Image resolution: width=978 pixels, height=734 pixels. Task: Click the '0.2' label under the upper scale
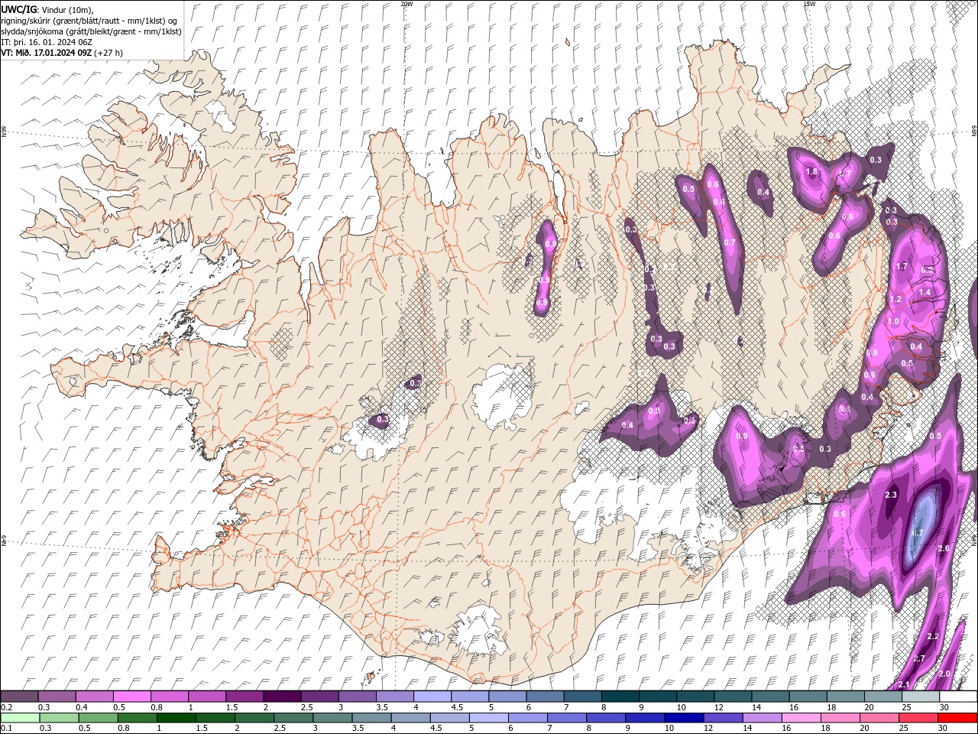point(6,707)
